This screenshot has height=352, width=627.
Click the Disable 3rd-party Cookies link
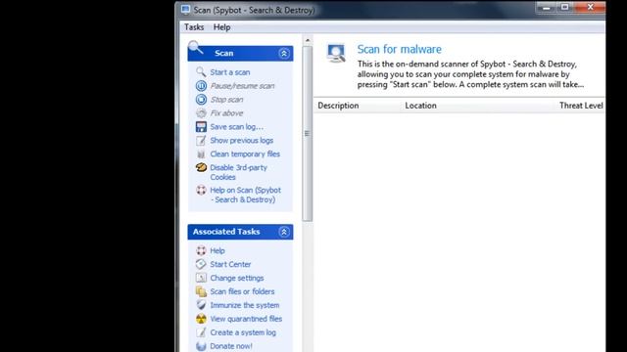tap(239, 172)
